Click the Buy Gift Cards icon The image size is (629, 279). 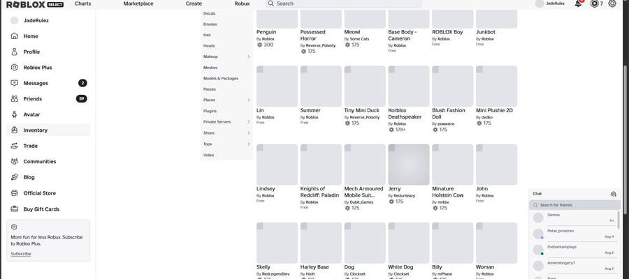(x=15, y=209)
